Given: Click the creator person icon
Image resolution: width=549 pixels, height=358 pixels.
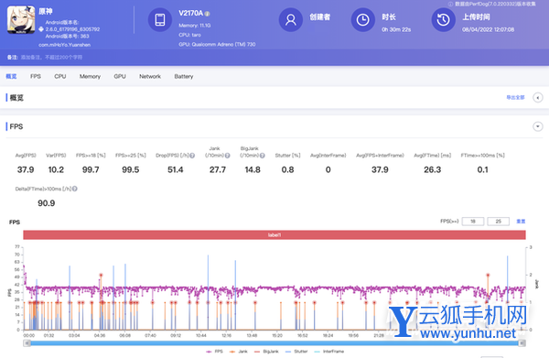Looking at the screenshot, I should (x=291, y=20).
